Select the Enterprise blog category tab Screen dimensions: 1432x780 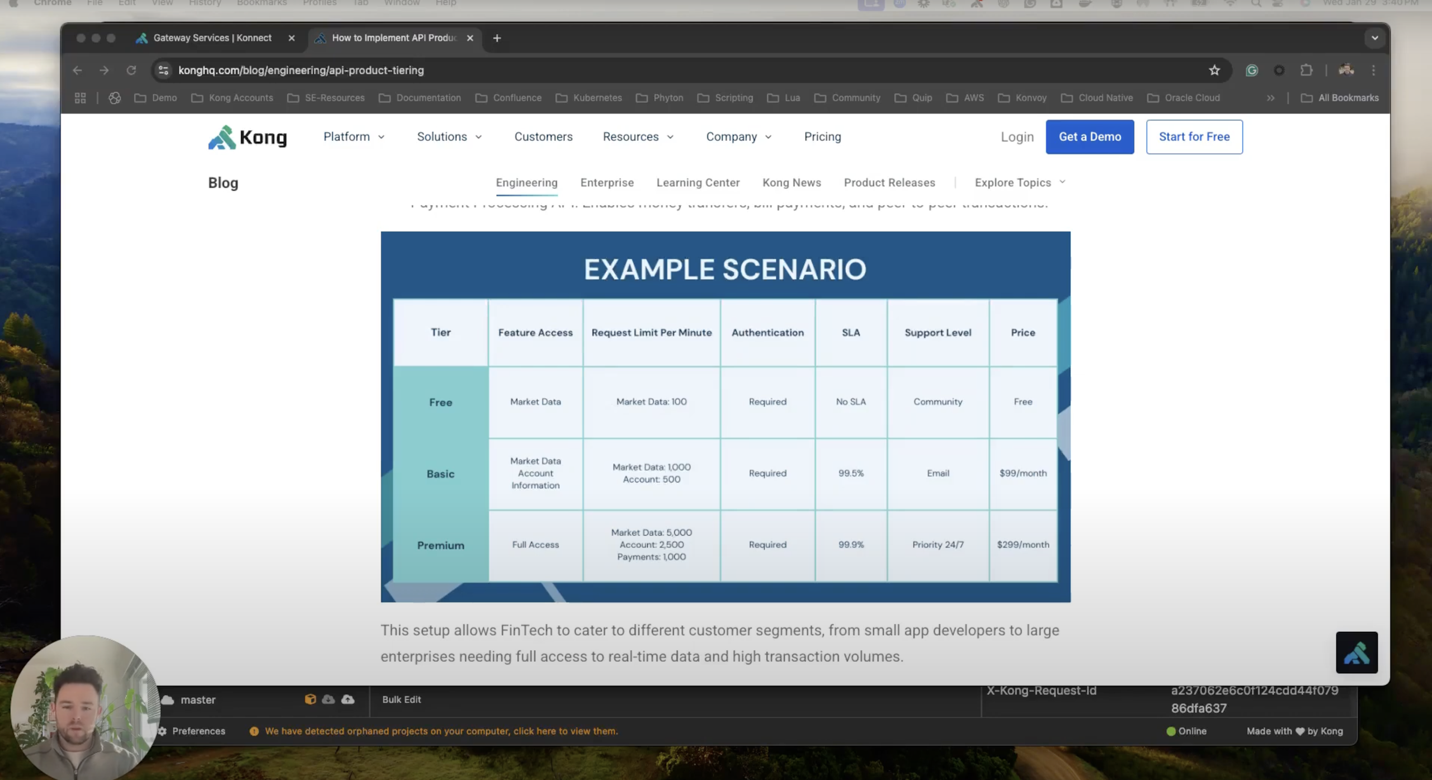[x=606, y=183]
